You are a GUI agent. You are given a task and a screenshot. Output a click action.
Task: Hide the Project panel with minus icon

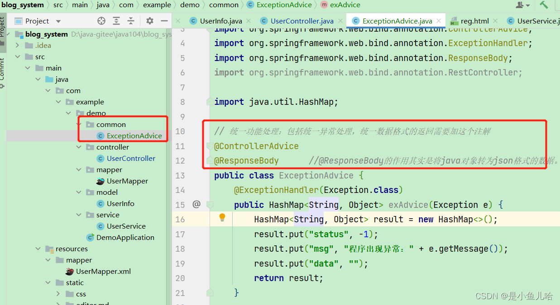click(164, 21)
